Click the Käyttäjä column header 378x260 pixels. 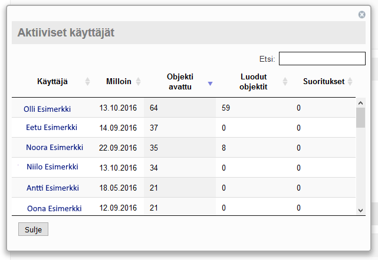tap(52, 82)
